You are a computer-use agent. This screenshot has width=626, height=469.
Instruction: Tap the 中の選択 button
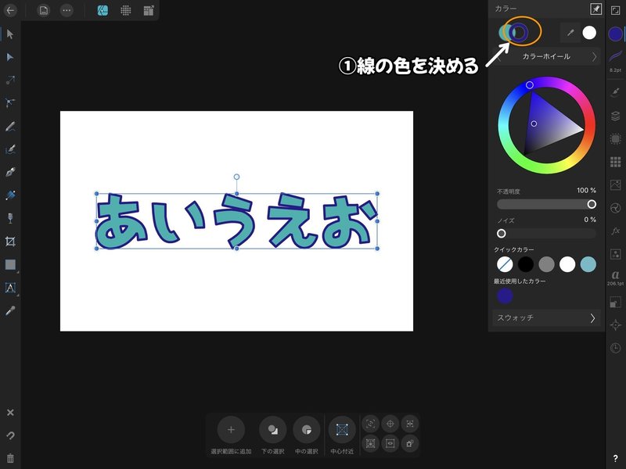click(x=306, y=429)
